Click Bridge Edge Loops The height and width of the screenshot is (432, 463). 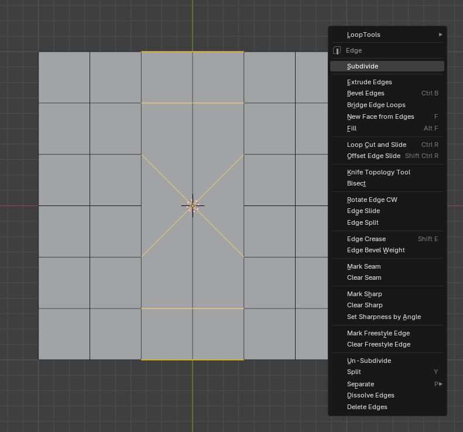coord(387,105)
